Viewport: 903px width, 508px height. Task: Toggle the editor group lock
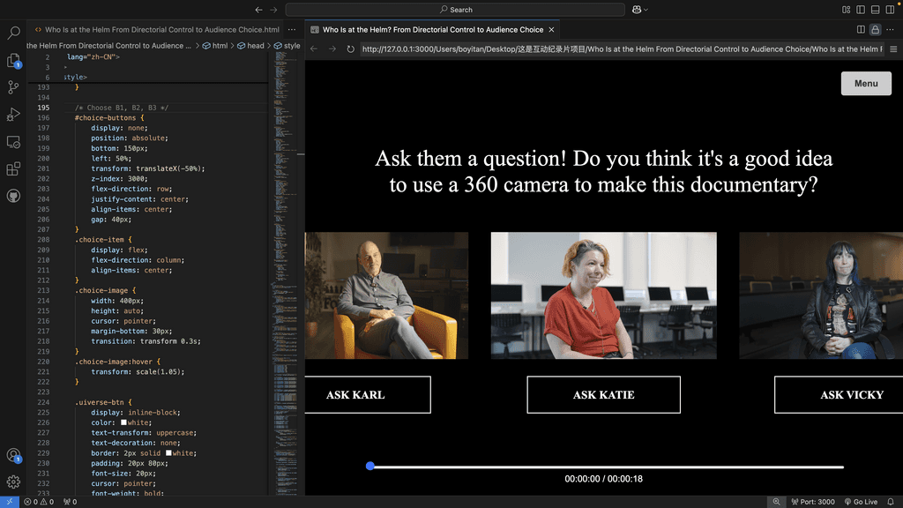click(876, 29)
